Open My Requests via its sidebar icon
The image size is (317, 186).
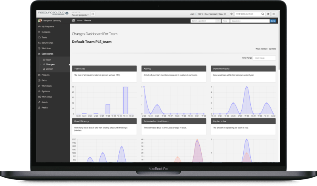[39, 27]
